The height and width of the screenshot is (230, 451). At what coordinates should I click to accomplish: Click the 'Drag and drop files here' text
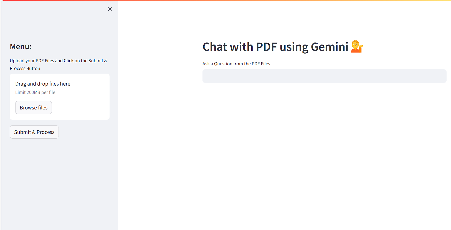tap(43, 84)
